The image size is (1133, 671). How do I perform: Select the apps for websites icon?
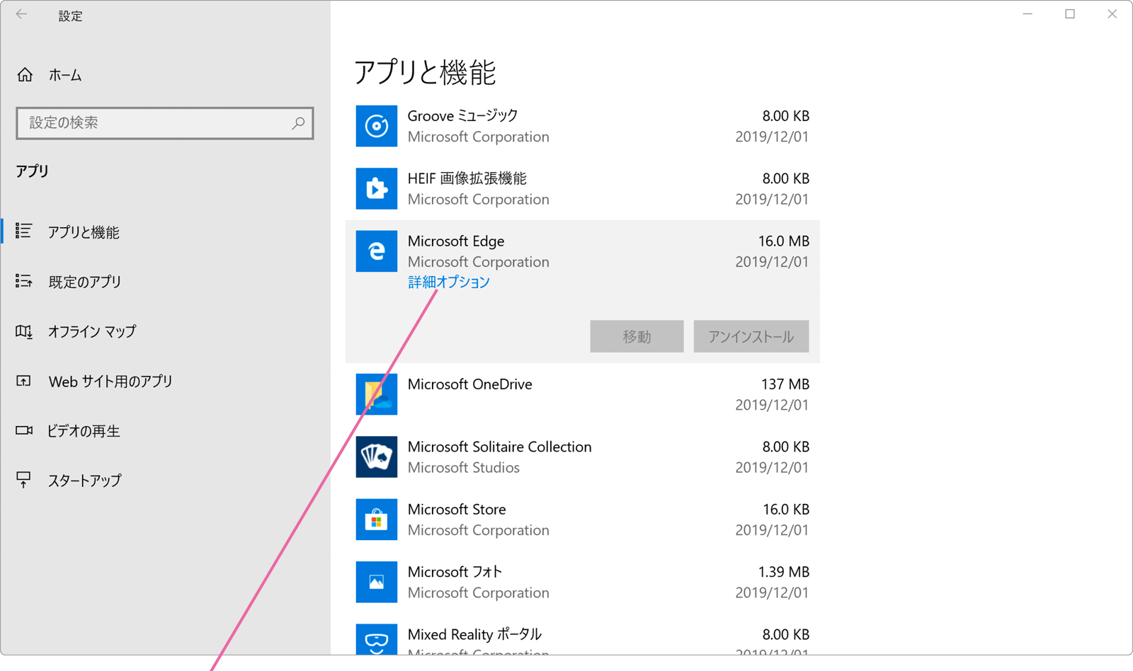[24, 381]
